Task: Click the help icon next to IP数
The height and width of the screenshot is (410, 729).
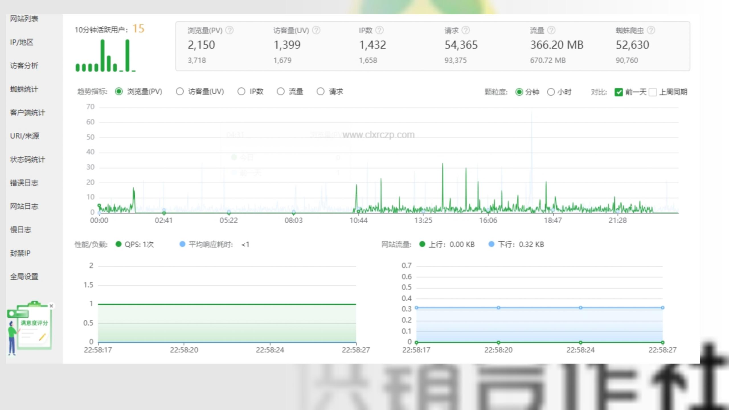Action: point(379,30)
